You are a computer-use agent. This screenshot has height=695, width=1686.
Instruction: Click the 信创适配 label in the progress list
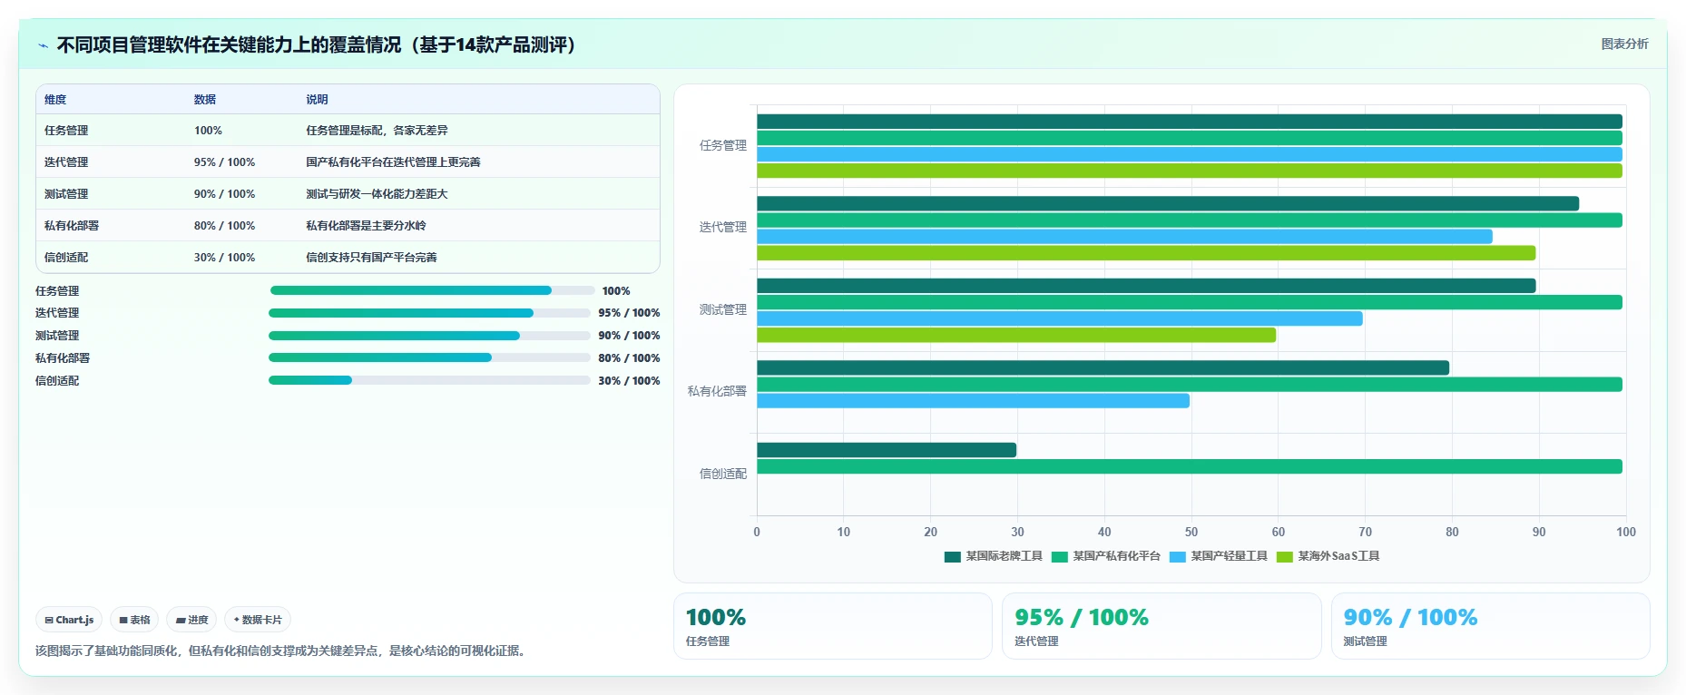pyautogui.click(x=57, y=380)
